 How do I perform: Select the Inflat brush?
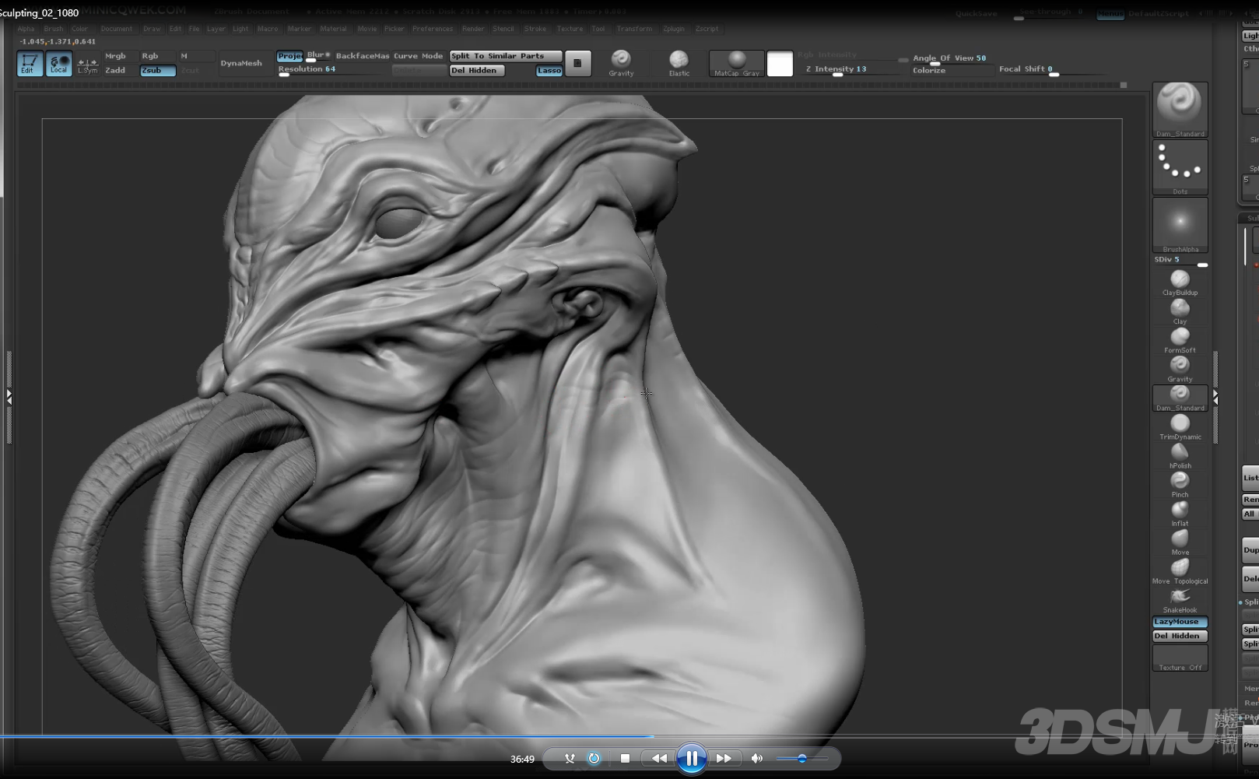(x=1180, y=513)
